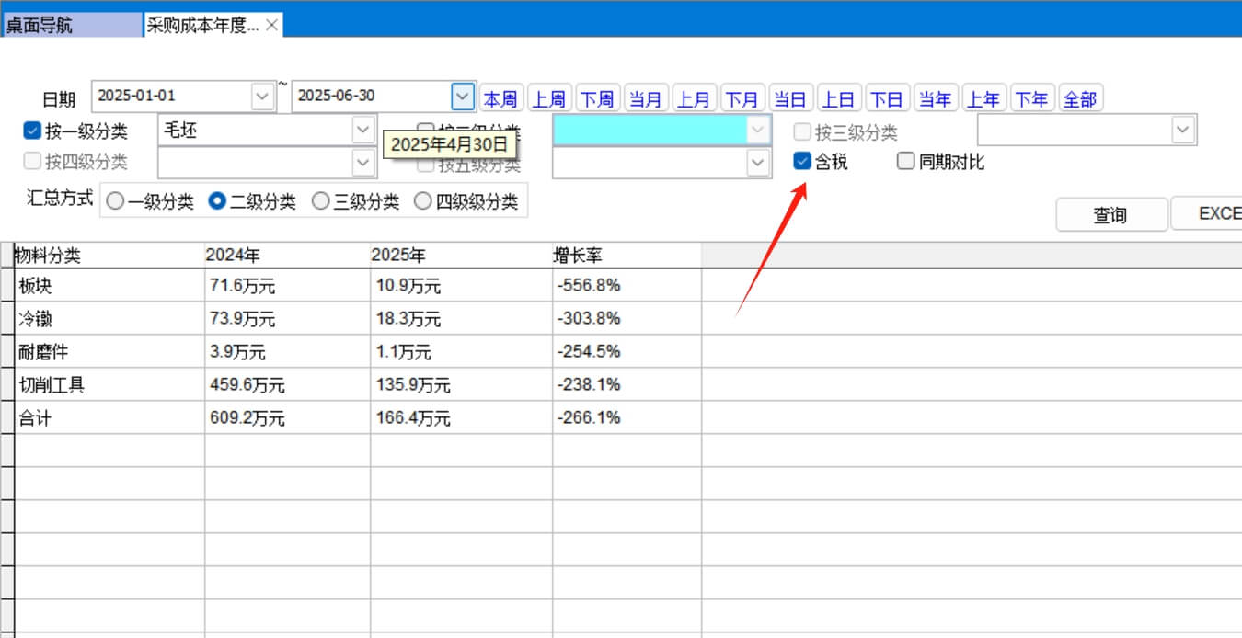Set date range to 本周

coord(500,99)
